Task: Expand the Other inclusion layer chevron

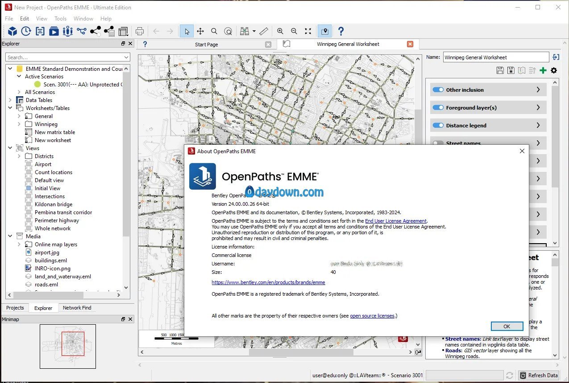Action: point(538,90)
